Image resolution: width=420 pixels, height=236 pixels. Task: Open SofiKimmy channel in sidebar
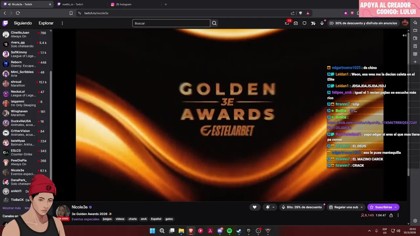[26, 54]
